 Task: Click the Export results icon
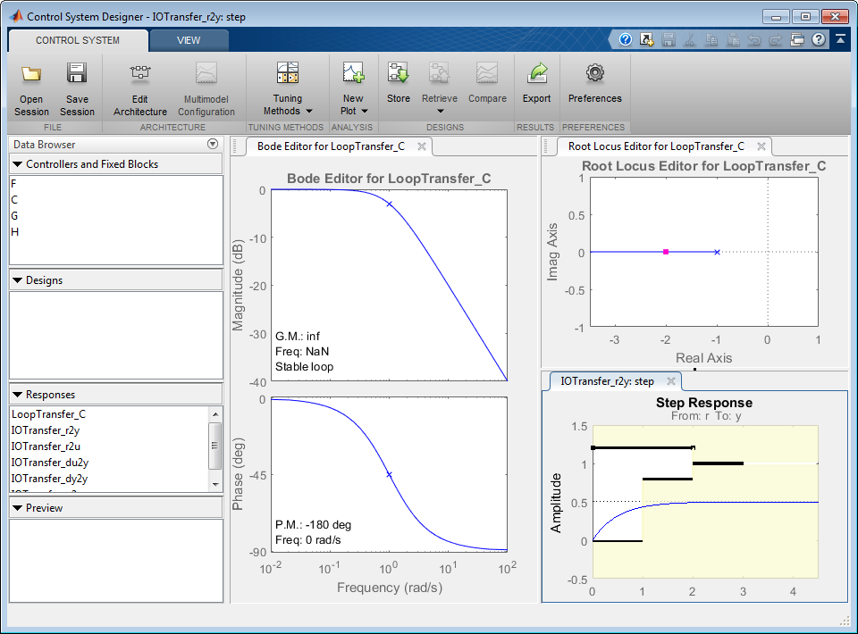[537, 74]
